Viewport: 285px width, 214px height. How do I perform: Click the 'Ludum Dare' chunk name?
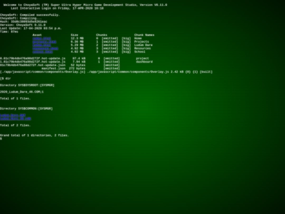click(144, 45)
